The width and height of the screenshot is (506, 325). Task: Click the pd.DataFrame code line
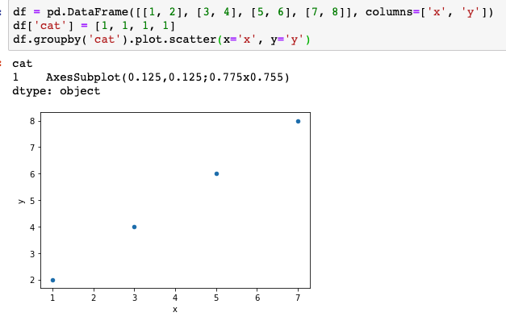coord(253,12)
